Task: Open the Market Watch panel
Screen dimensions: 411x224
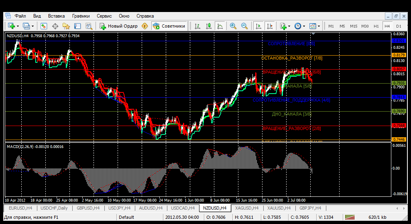Action: tap(44, 26)
